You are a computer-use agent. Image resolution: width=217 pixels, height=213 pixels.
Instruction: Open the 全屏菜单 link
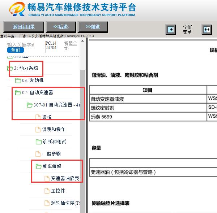tap(187, 30)
